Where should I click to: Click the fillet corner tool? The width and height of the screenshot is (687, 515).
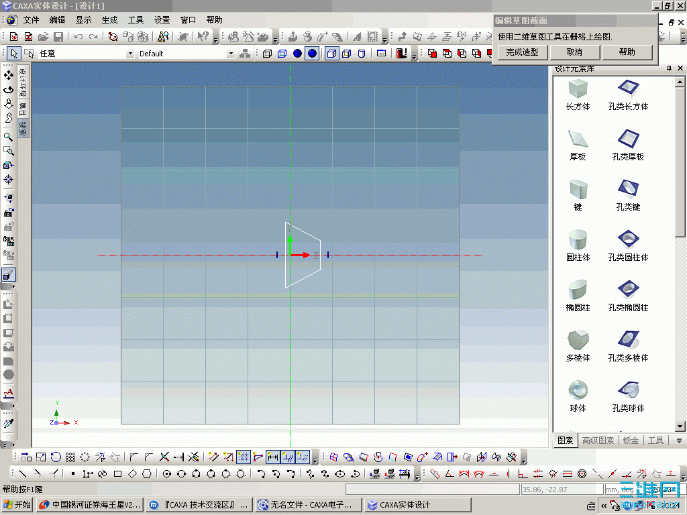134,457
